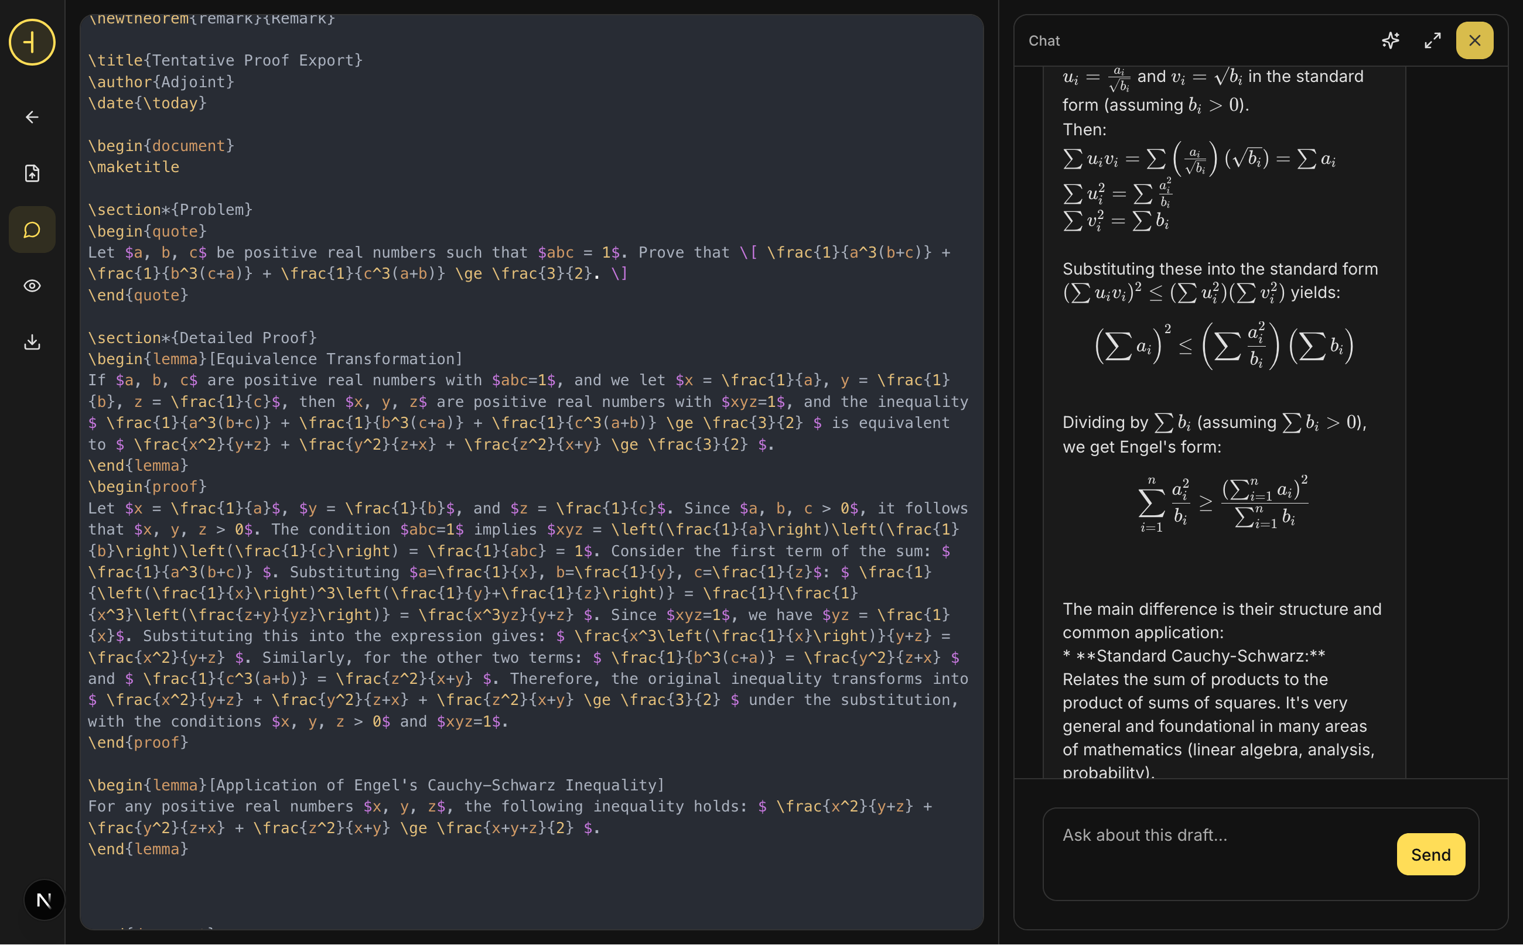1523x945 pixels.
Task: Click the fullscreen expand arrows in the Chat header
Action: tap(1432, 40)
